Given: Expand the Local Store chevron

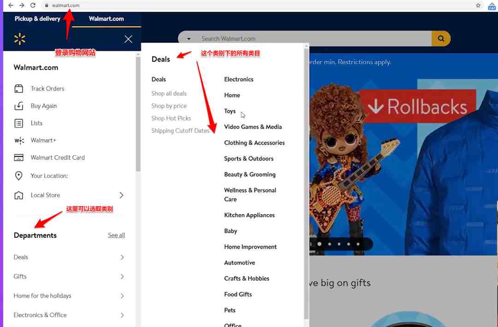Looking at the screenshot, I should pos(121,195).
